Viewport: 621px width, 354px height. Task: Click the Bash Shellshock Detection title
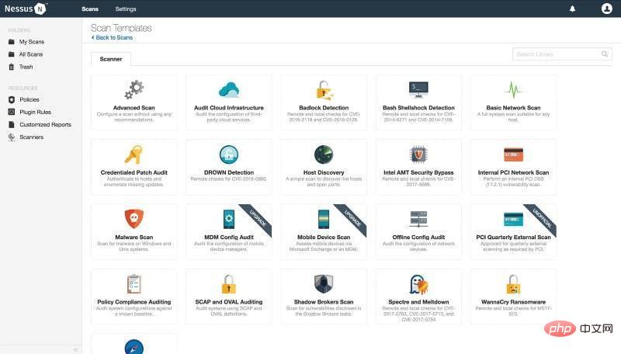click(418, 108)
